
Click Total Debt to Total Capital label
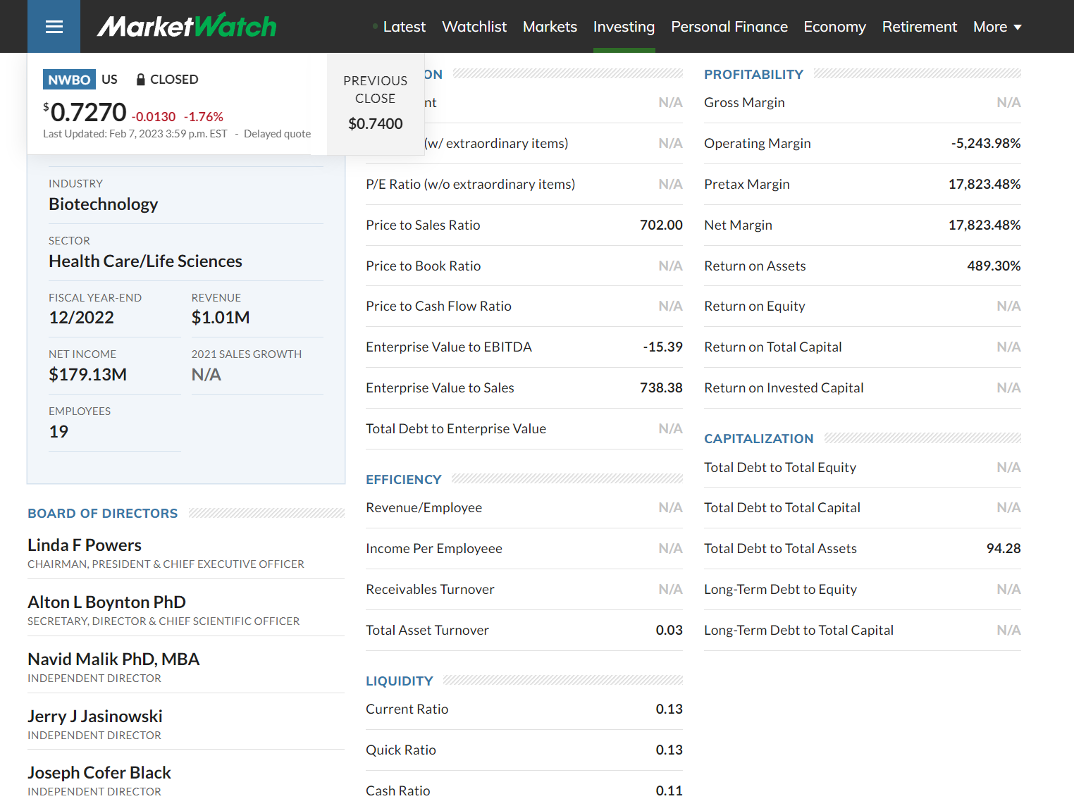pyautogui.click(x=782, y=508)
